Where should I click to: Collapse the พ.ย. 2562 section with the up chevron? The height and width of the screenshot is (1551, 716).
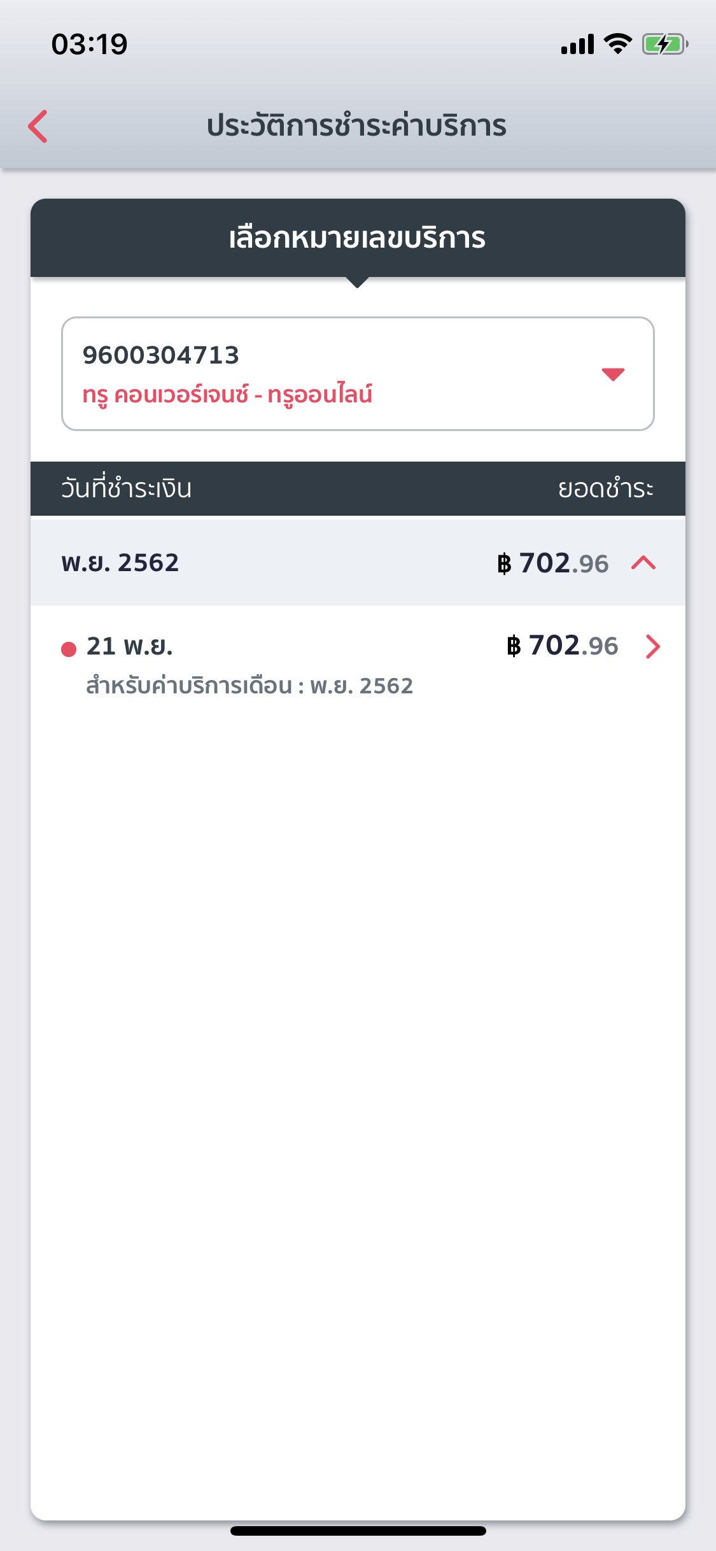point(643,563)
